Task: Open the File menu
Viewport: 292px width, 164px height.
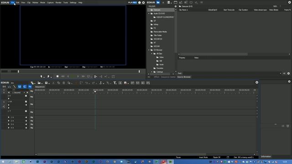Action: 12,3
